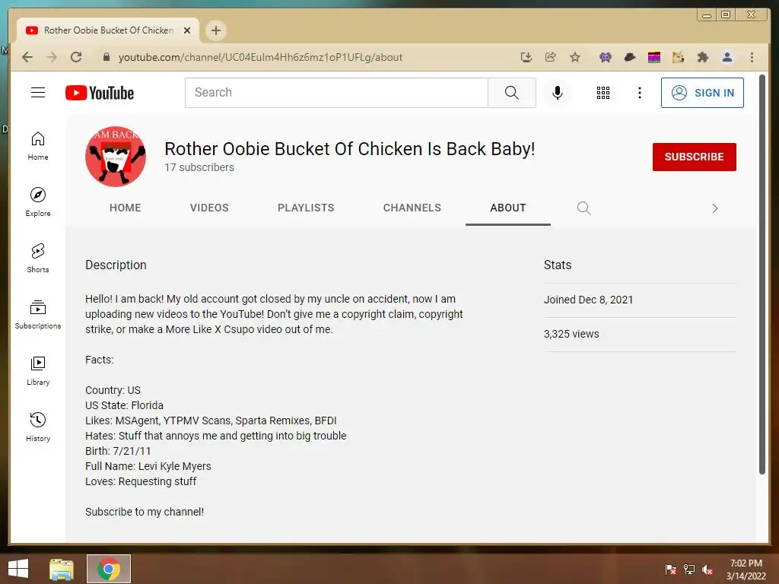Click the muted volume tray icon
Image resolution: width=779 pixels, height=584 pixels.
coord(707,570)
